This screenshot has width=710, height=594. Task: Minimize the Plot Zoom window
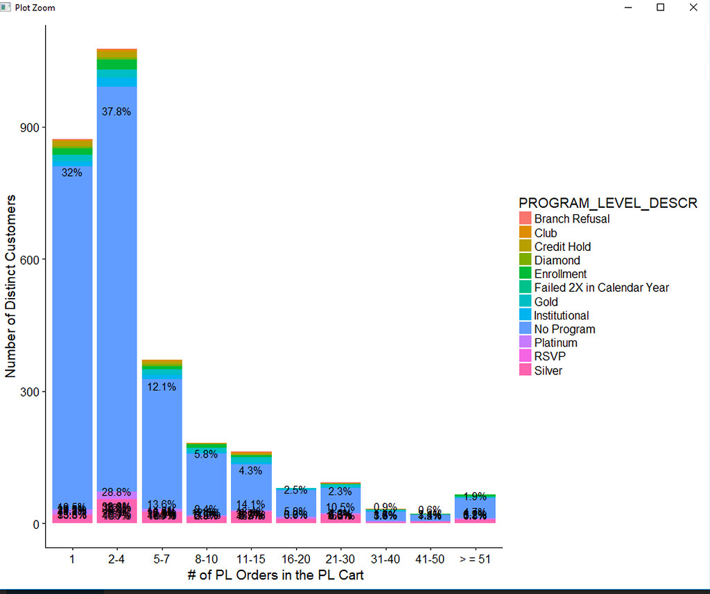pos(628,7)
